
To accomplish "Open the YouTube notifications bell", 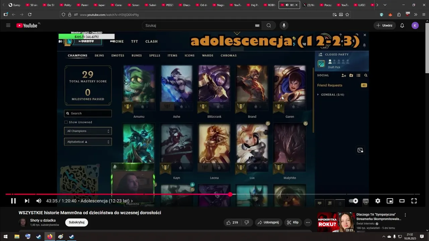I will coord(402,25).
